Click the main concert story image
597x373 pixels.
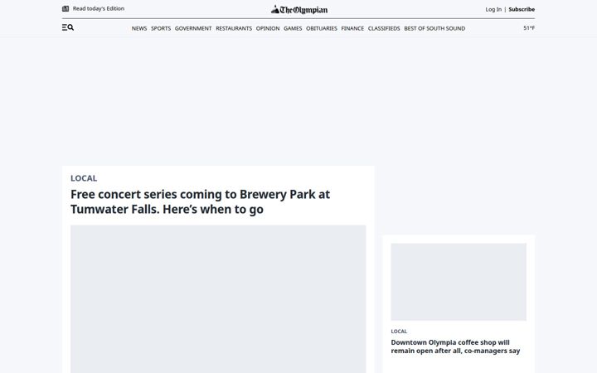pos(218,298)
